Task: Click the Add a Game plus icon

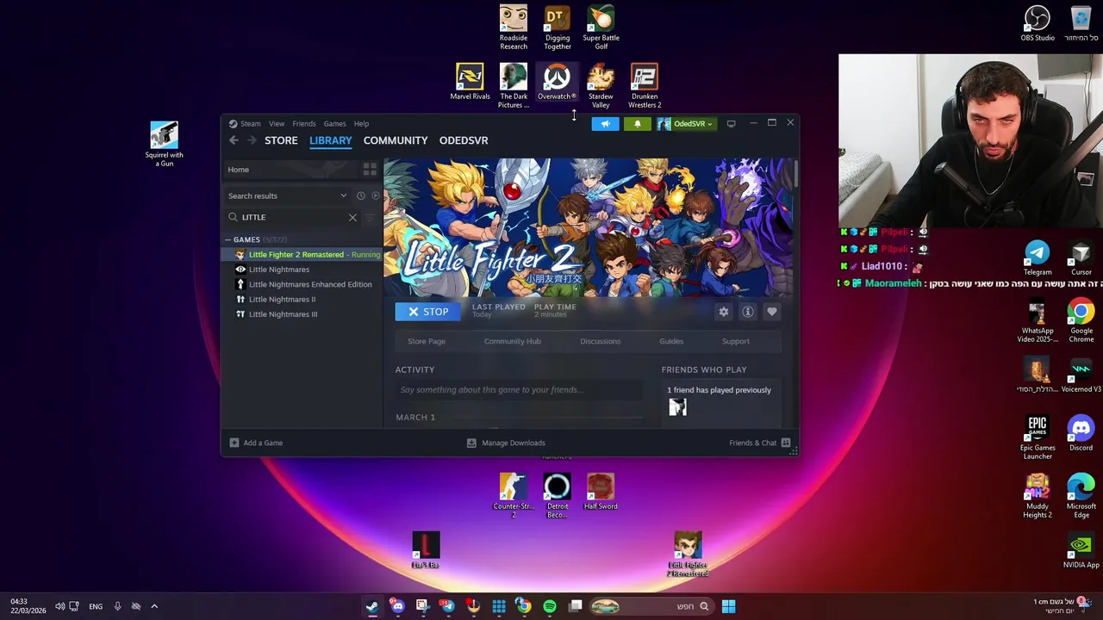Action: (234, 443)
